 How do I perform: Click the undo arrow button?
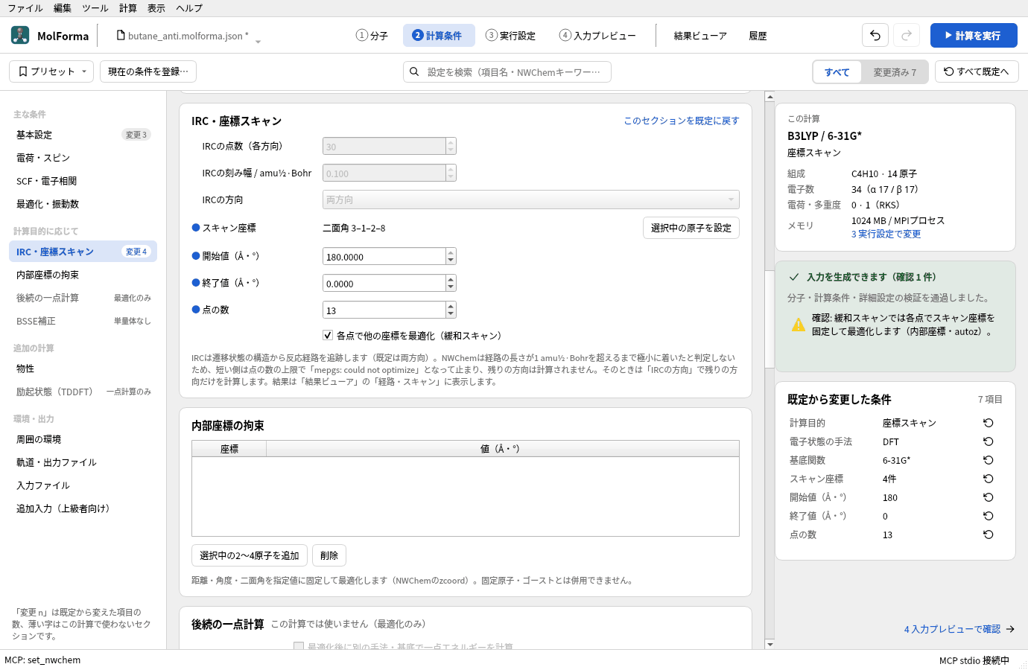click(x=875, y=35)
